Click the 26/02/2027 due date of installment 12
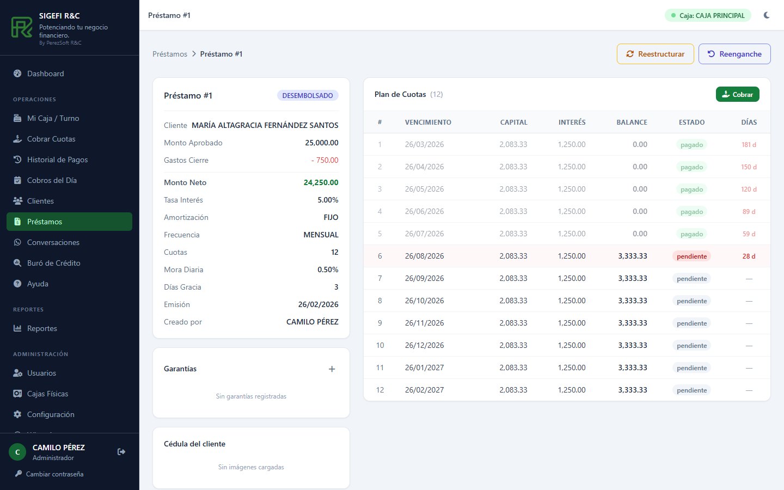The height and width of the screenshot is (490, 784). click(x=425, y=390)
